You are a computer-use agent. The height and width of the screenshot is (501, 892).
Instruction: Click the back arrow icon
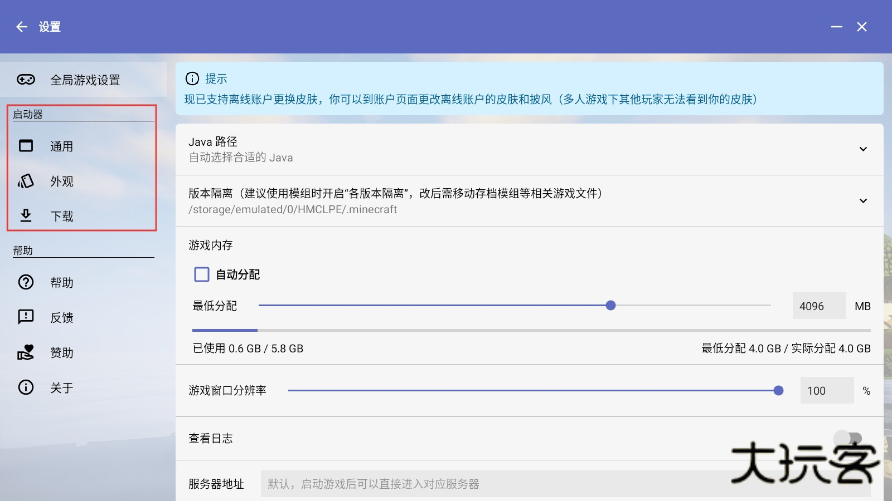click(x=22, y=27)
